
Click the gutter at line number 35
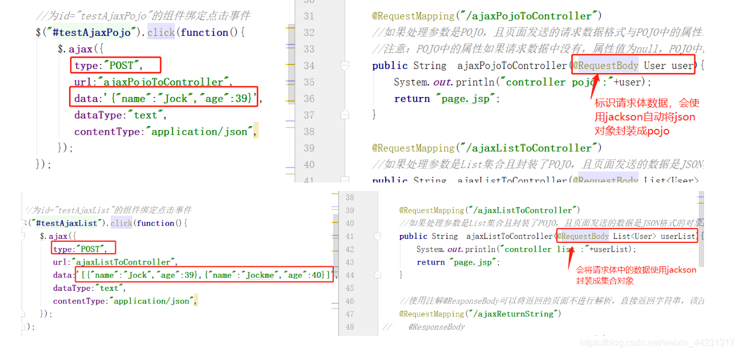pyautogui.click(x=309, y=82)
